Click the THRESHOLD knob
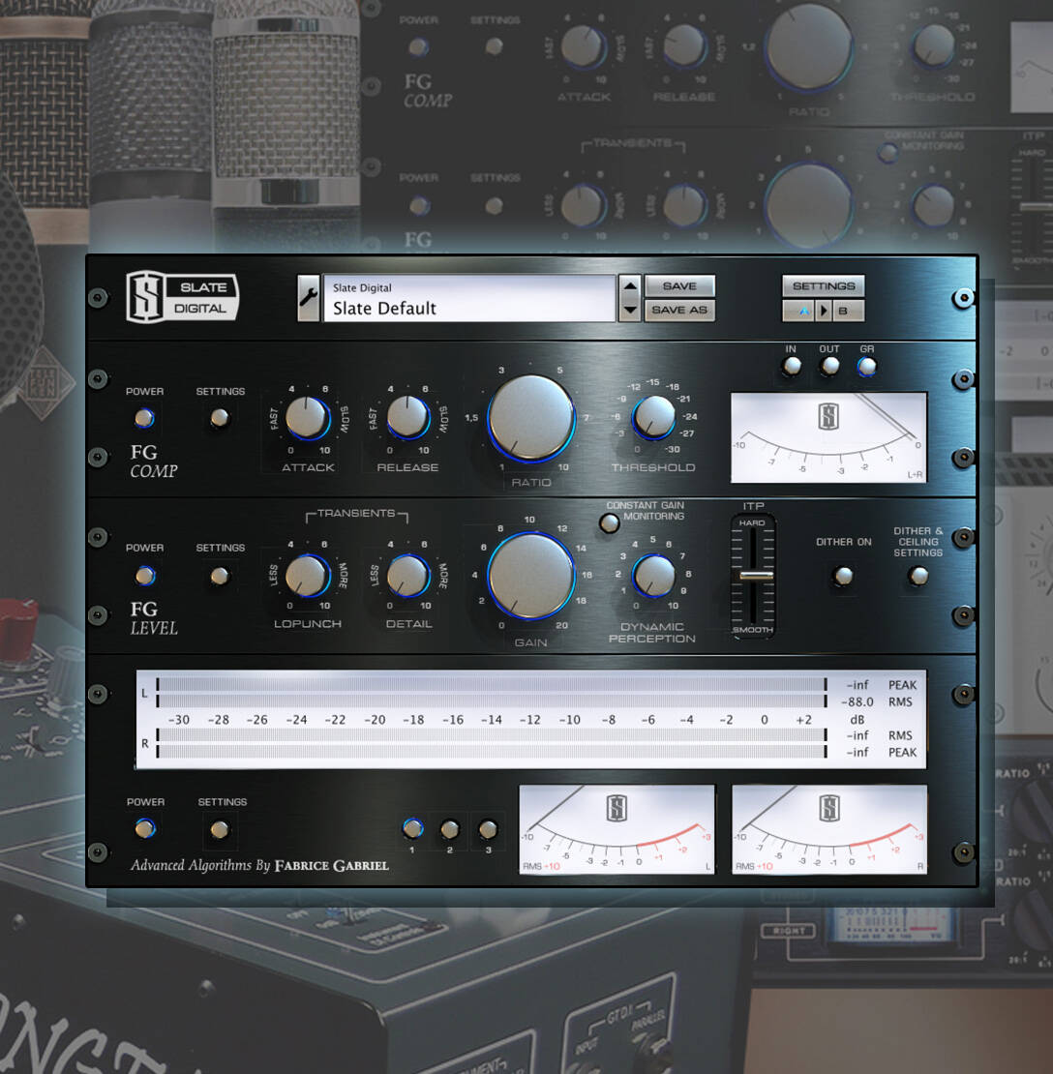 (x=654, y=417)
